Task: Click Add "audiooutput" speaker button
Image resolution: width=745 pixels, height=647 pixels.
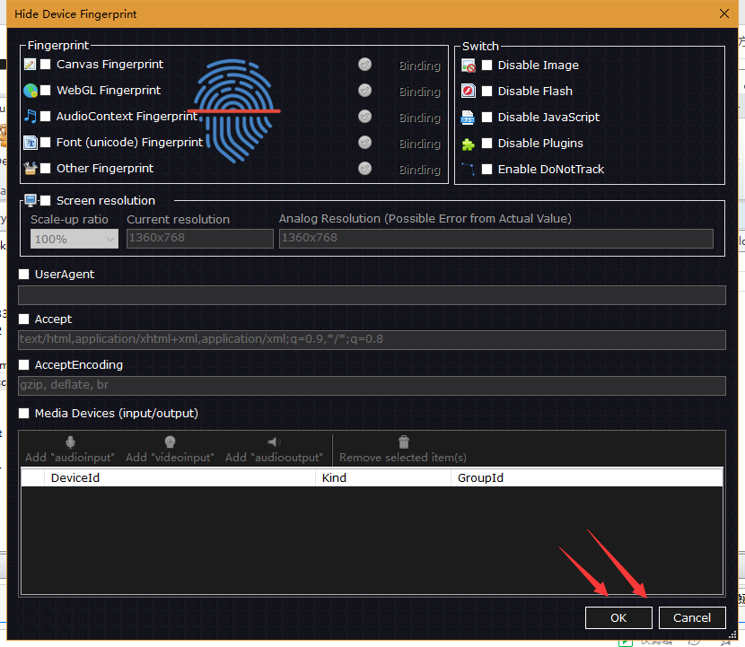Action: (x=274, y=450)
